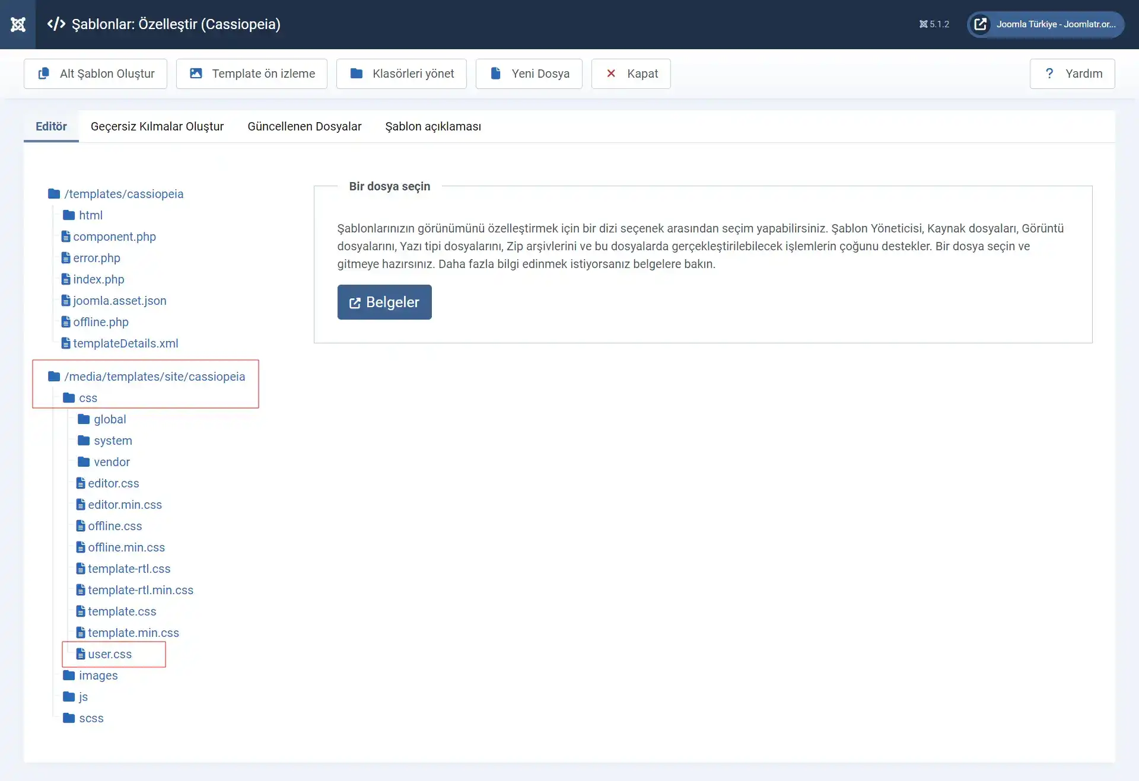This screenshot has width=1139, height=781.
Task: Select template.min.css in the css folder
Action: click(x=133, y=632)
